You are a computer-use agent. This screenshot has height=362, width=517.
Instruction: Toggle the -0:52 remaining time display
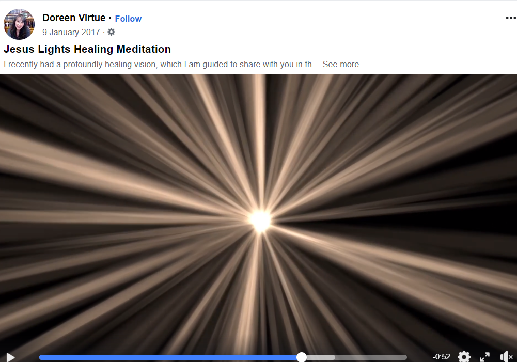(441, 357)
